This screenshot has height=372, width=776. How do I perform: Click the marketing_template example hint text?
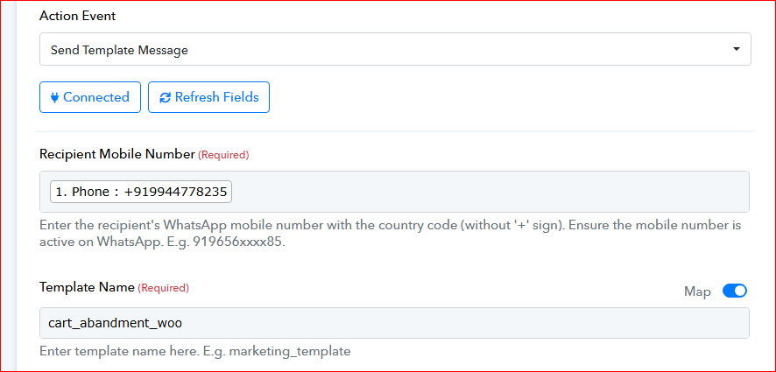click(194, 351)
